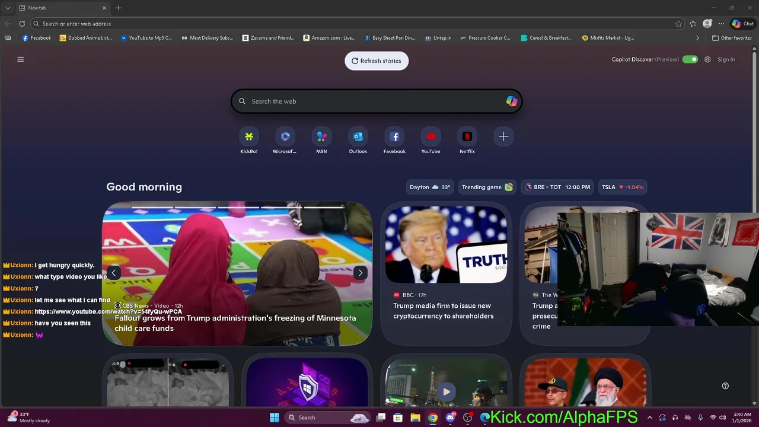Screen dimensions: 759x427
Task: Click the Copilot icon in the search box
Action: [511, 101]
